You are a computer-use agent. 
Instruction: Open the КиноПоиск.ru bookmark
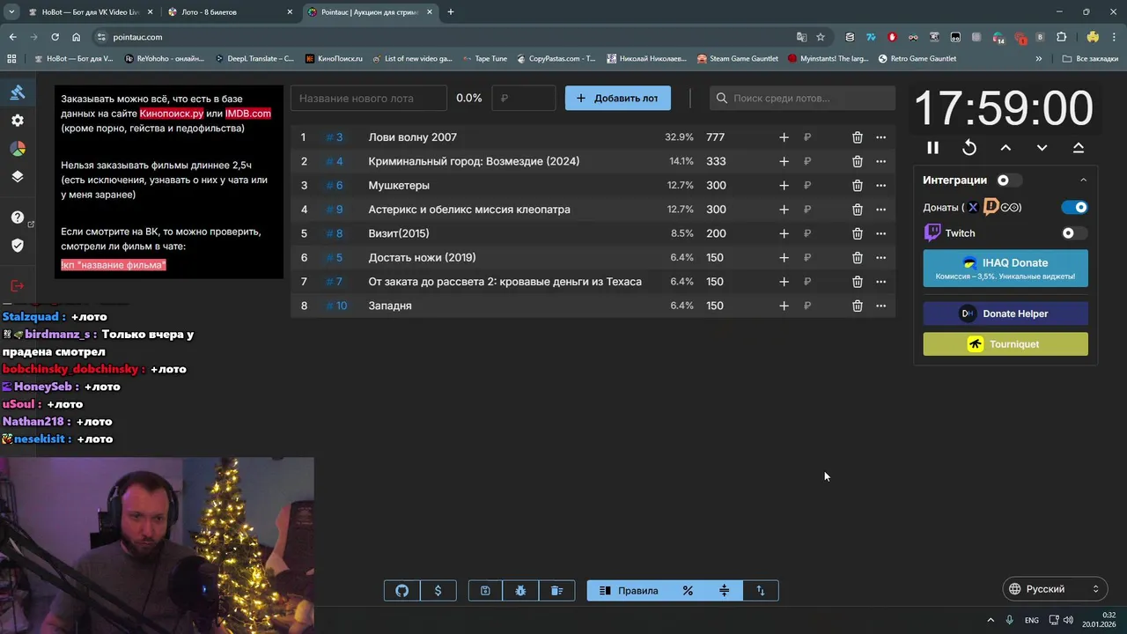click(334, 59)
